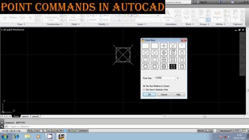Select the circle with dot point style

coord(145,53)
